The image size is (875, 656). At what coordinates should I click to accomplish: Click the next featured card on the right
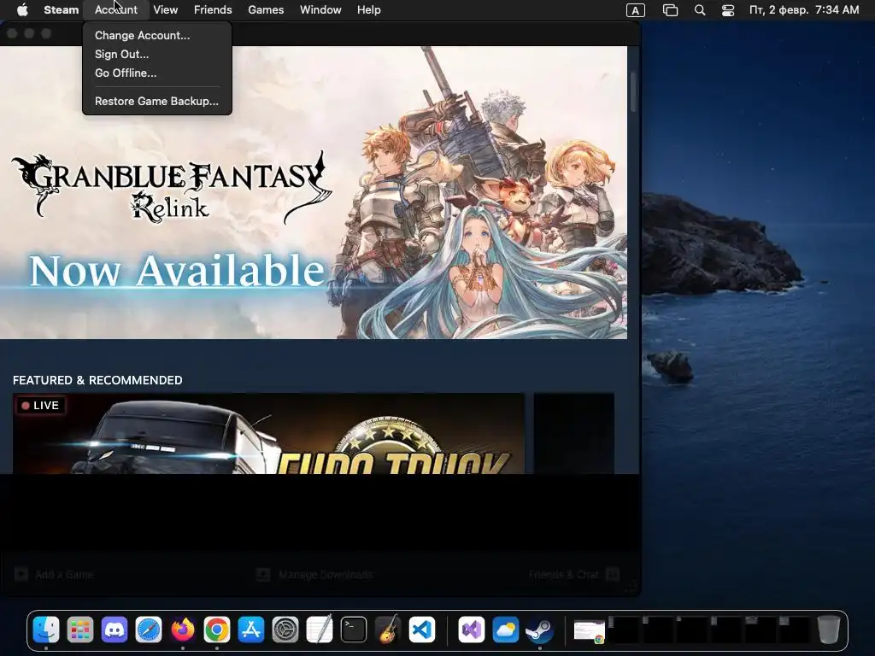[574, 433]
